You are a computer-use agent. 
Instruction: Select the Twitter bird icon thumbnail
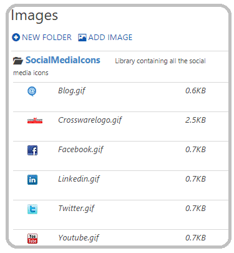click(32, 209)
